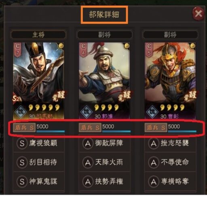This screenshot has width=207, height=197.
Task: Click the 覚醒 awakening mark on 曹彰 card
Action: click(190, 96)
